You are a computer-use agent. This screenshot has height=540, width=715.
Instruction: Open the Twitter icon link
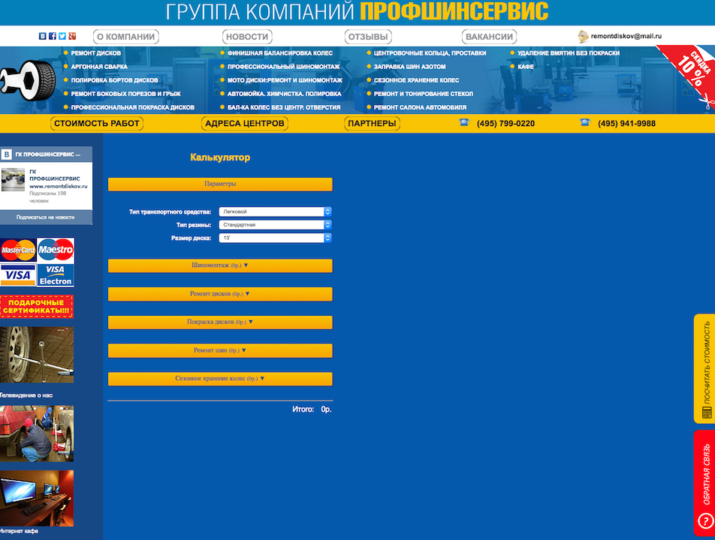[x=62, y=36]
